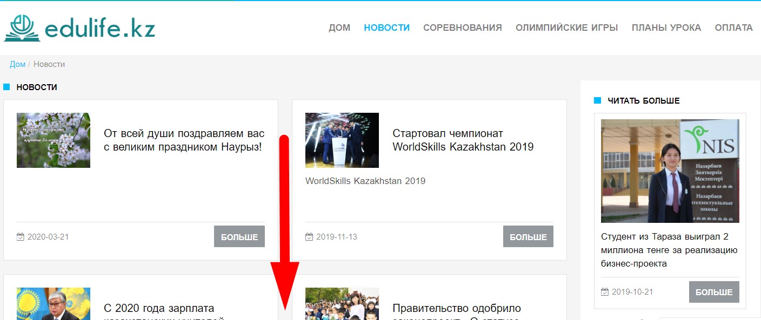The image size is (761, 320).
Task: Open ОЛИМПИЙСКИЕ ИГРЫ section
Action: click(x=566, y=28)
